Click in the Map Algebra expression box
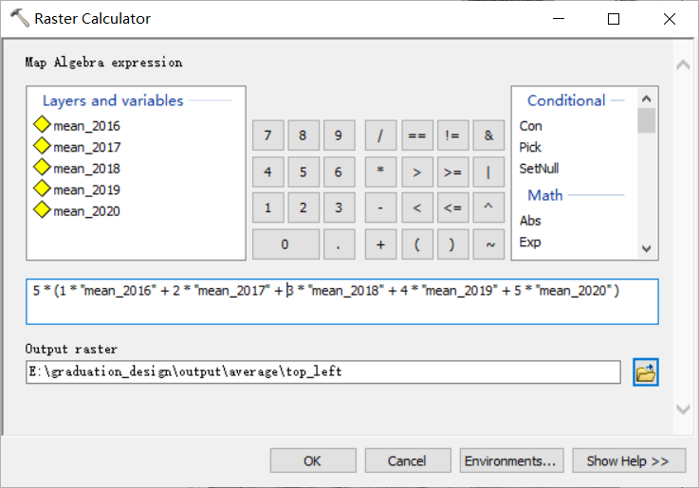 [342, 301]
